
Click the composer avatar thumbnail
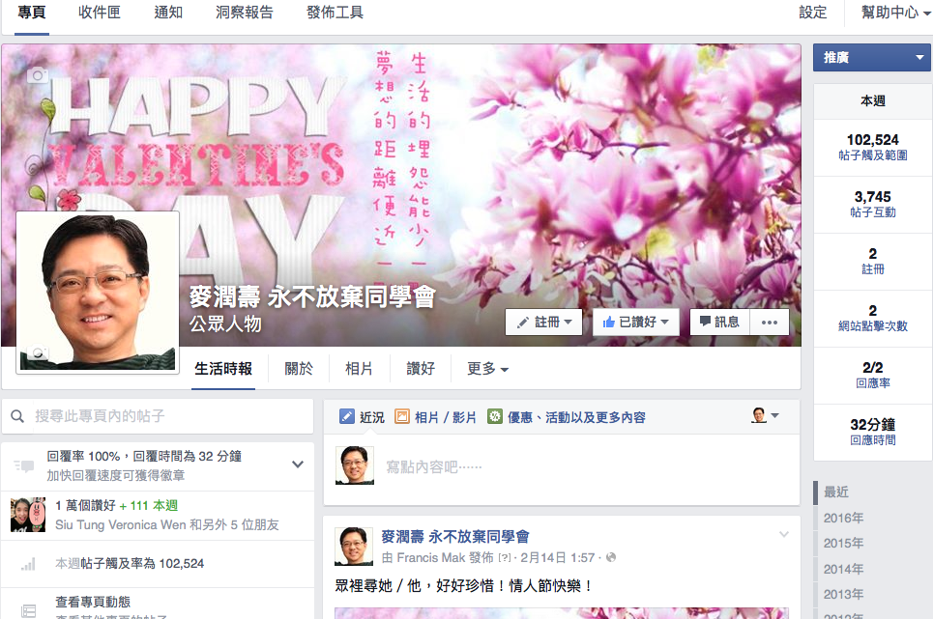click(x=355, y=465)
